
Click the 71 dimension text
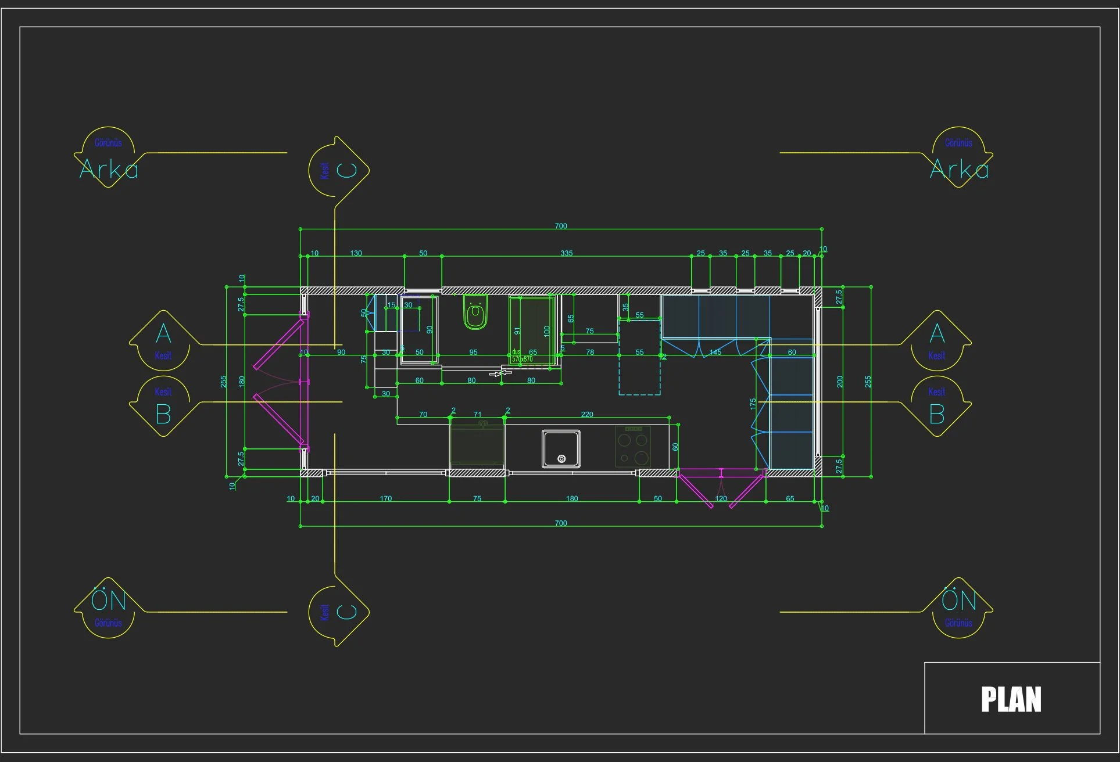[x=478, y=415]
